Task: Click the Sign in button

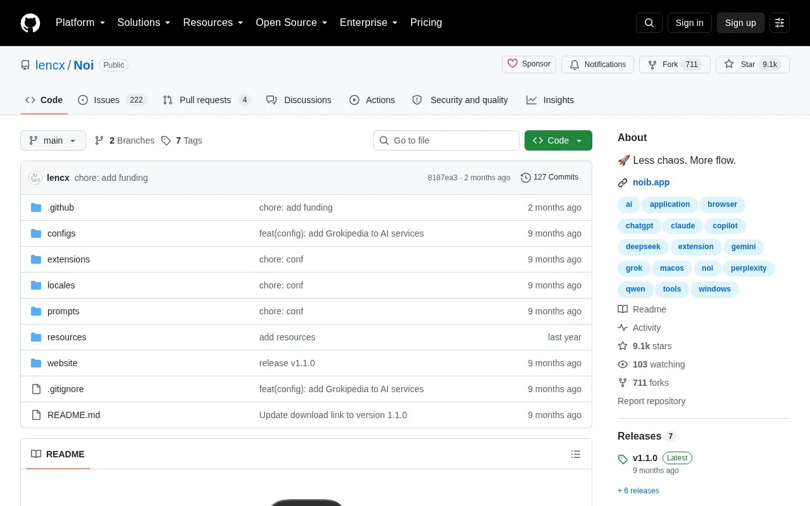Action: (x=689, y=23)
